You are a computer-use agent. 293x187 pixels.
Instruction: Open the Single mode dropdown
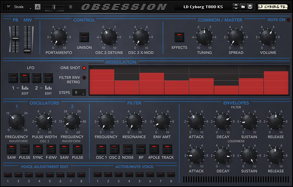tap(23, 7)
